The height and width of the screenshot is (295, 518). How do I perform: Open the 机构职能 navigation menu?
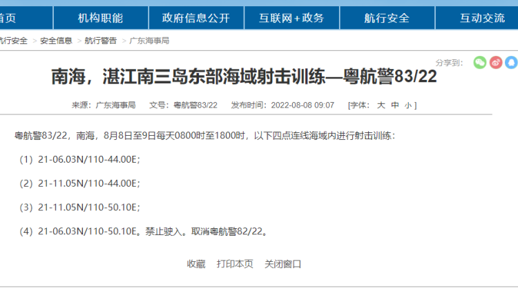(100, 18)
